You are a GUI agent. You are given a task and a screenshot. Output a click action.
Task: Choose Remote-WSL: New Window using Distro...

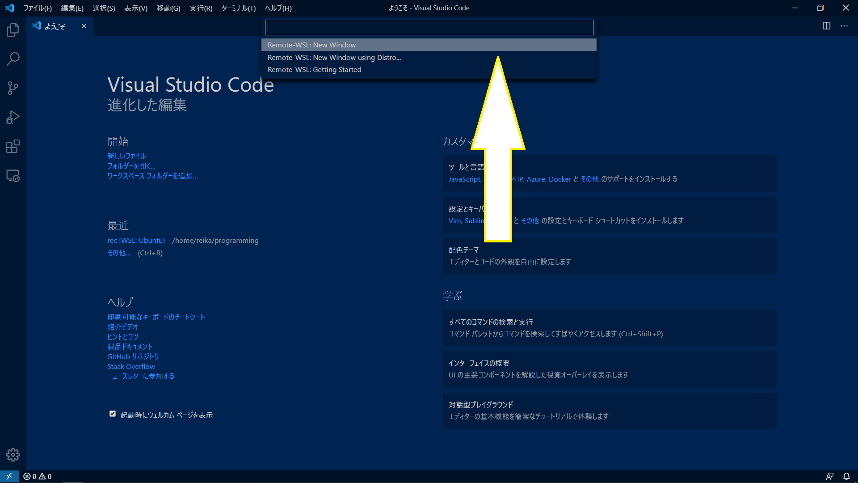334,57
